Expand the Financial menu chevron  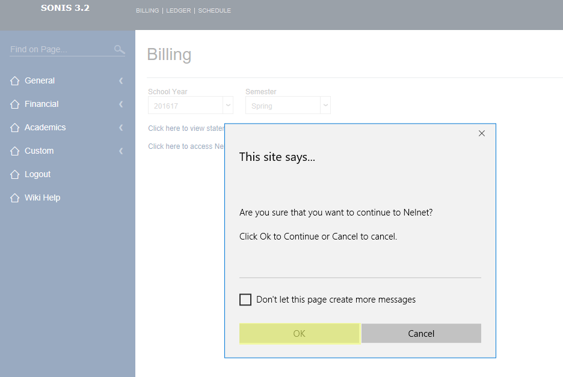121,104
